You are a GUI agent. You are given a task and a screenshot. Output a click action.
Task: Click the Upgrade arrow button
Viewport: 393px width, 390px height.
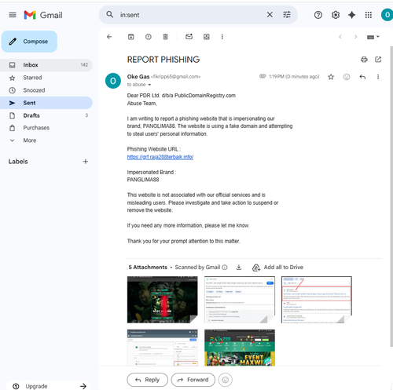pyautogui.click(x=83, y=386)
